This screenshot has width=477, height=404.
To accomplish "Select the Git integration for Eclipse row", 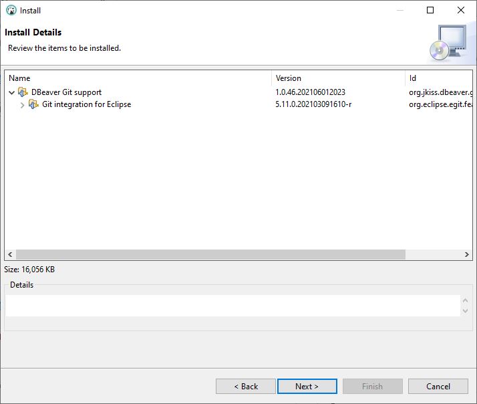I will tap(238, 104).
